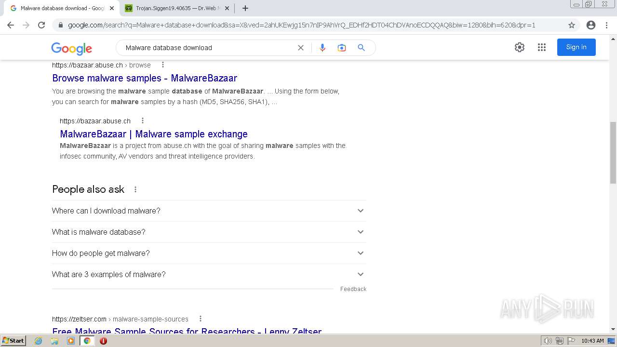Launch Internet Explorer from the taskbar

(39, 341)
